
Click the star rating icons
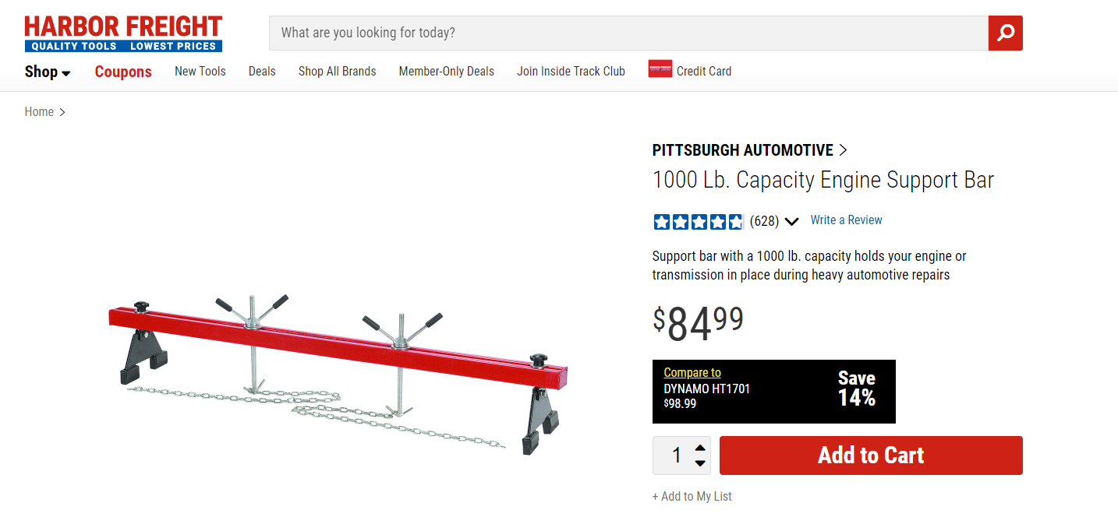[699, 222]
